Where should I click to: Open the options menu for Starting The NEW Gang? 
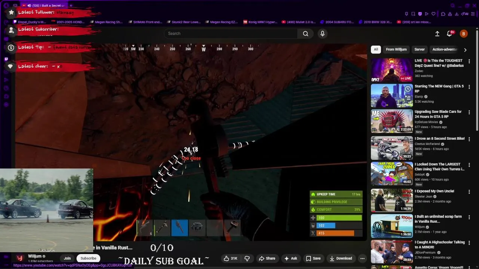coord(469,87)
